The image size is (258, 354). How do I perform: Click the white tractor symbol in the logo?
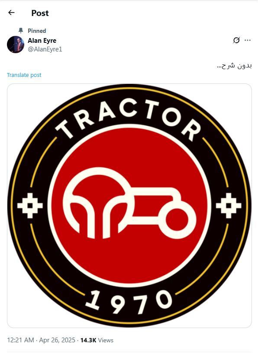click(x=129, y=203)
